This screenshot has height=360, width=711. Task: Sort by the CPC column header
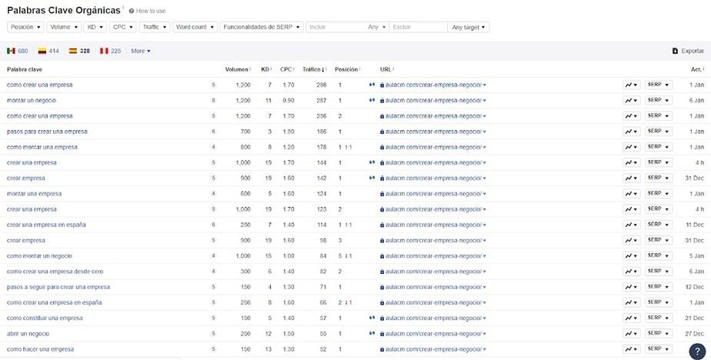286,69
